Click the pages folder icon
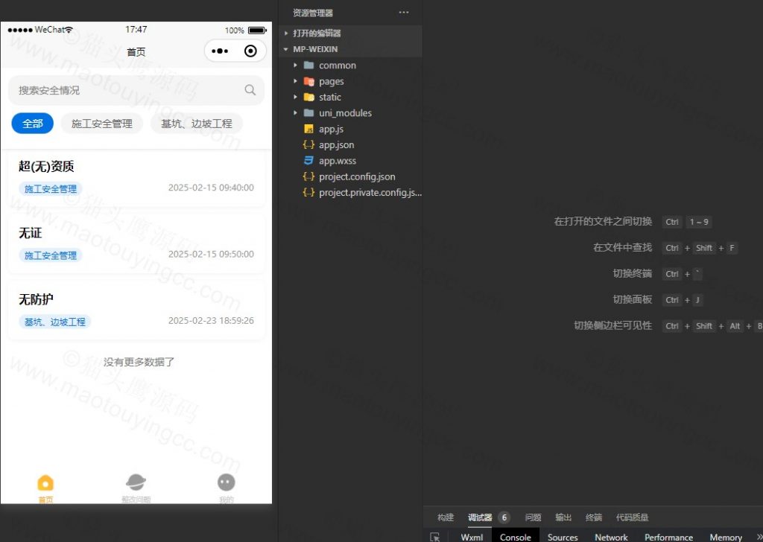Image resolution: width=763 pixels, height=542 pixels. (308, 81)
